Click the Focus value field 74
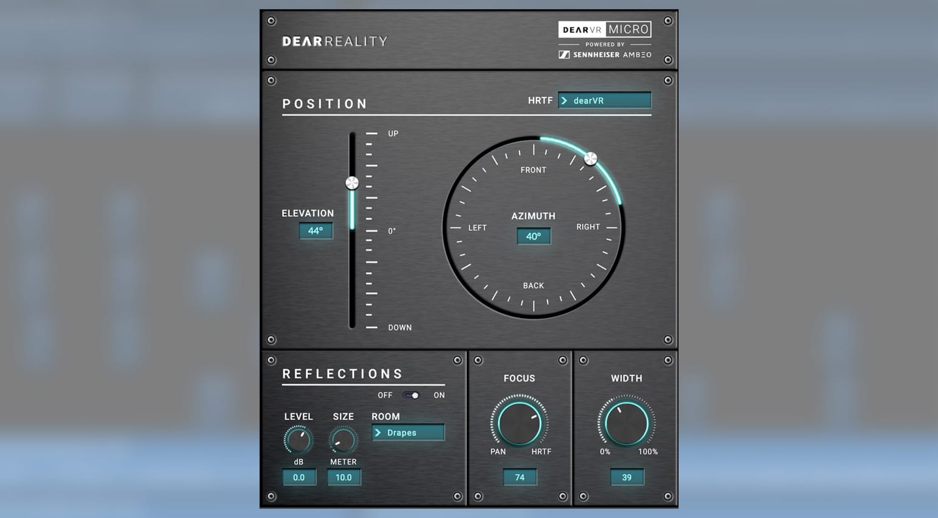 (520, 478)
